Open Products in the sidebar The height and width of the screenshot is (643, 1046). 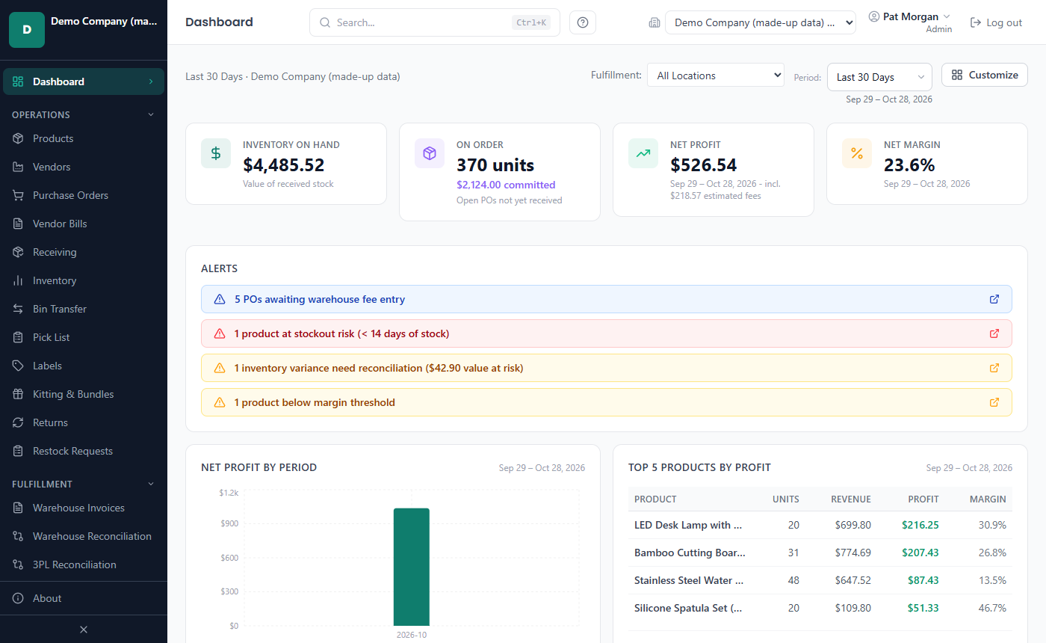pyautogui.click(x=84, y=138)
